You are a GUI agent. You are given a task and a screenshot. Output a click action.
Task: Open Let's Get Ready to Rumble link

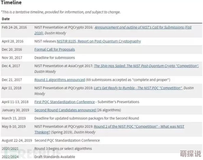tap(138, 88)
